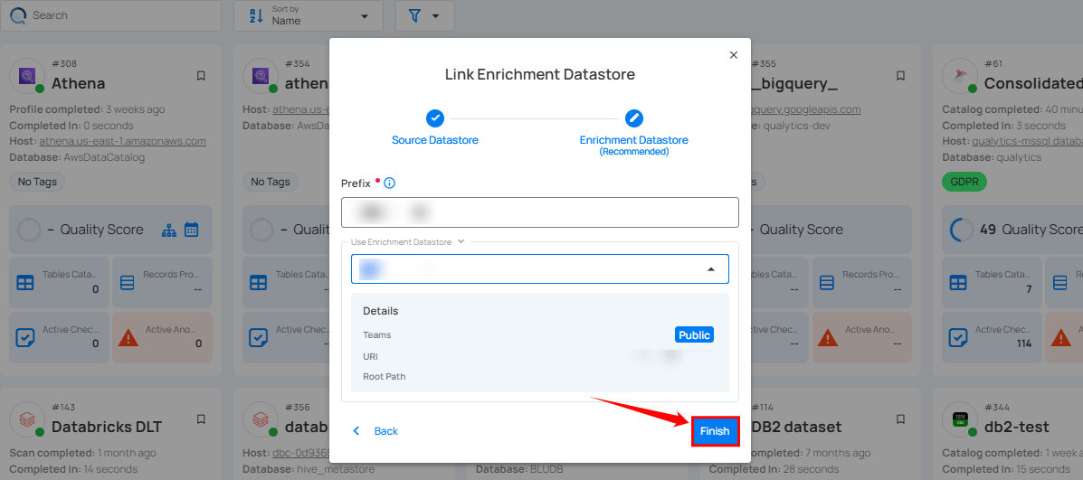Select the Source Datastore step

pos(435,118)
